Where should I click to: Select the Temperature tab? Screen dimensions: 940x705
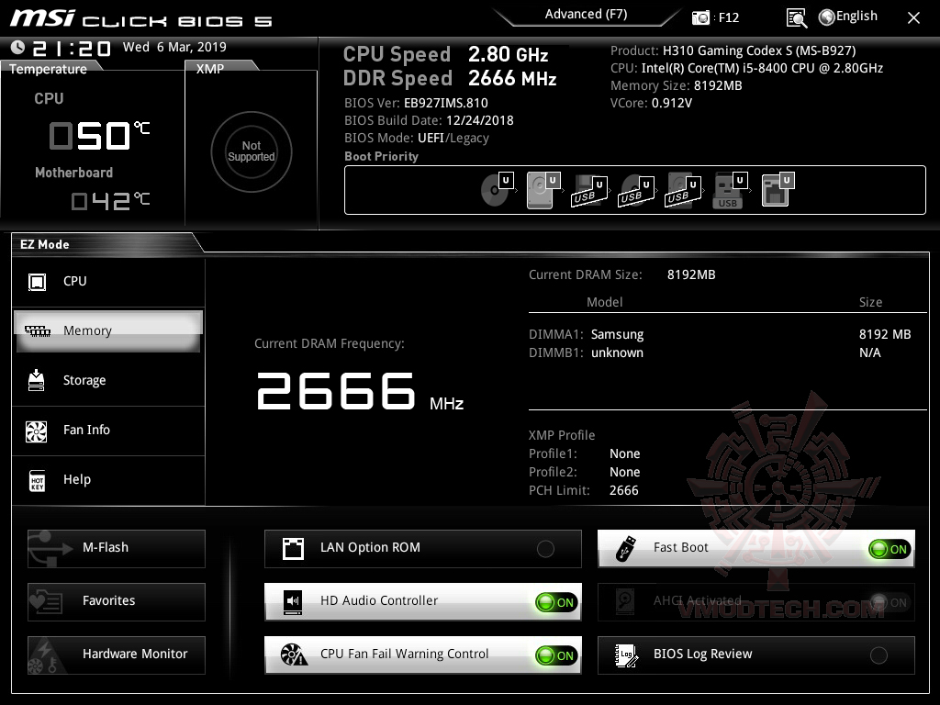50,68
